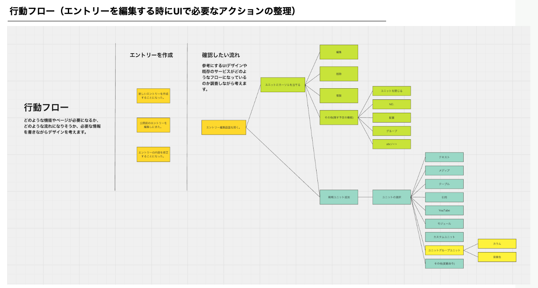
Task: Click the カスタムユニット box
Action: point(444,237)
